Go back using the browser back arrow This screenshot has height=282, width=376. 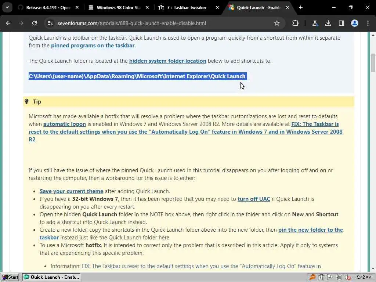point(8,23)
